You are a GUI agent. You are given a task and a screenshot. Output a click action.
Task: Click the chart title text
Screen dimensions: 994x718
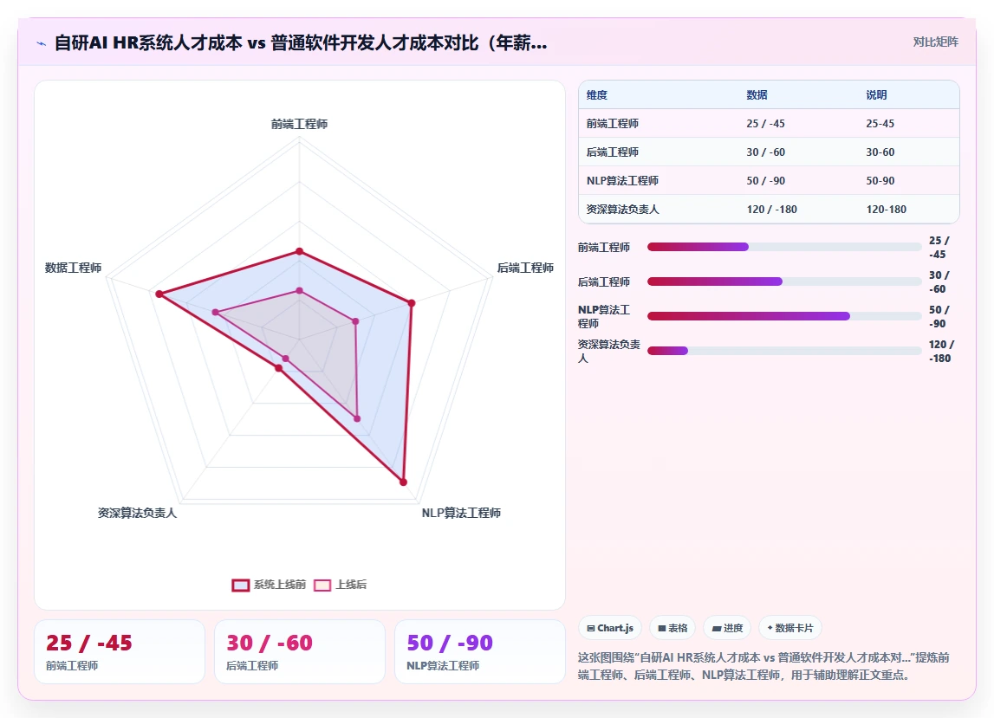[x=301, y=43]
